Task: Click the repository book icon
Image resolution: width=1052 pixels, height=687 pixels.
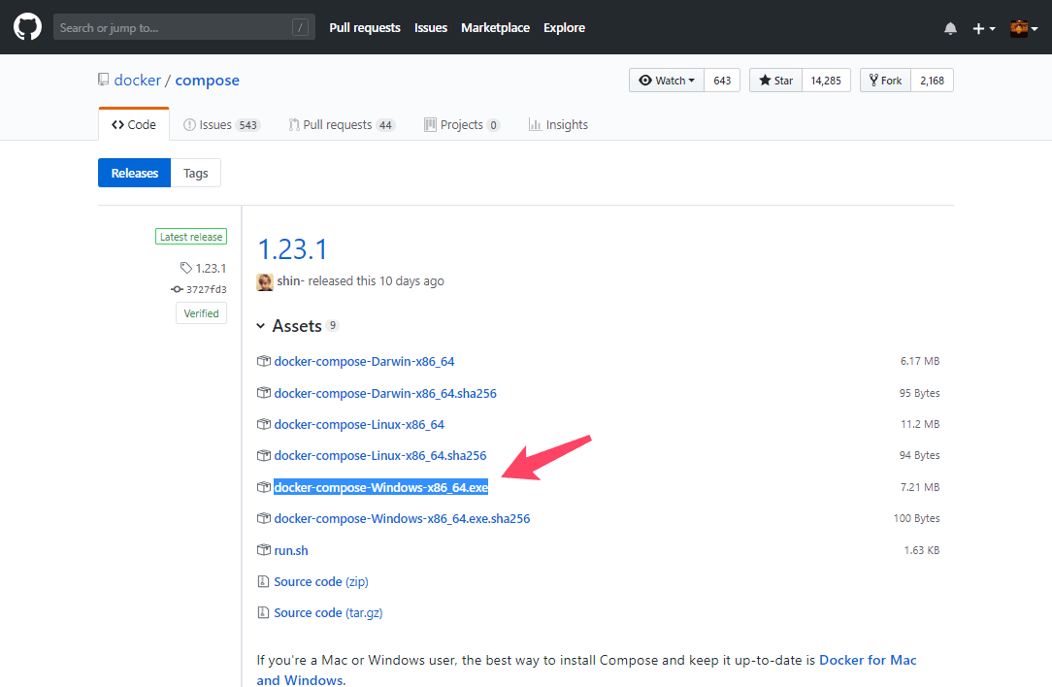Action: (103, 80)
